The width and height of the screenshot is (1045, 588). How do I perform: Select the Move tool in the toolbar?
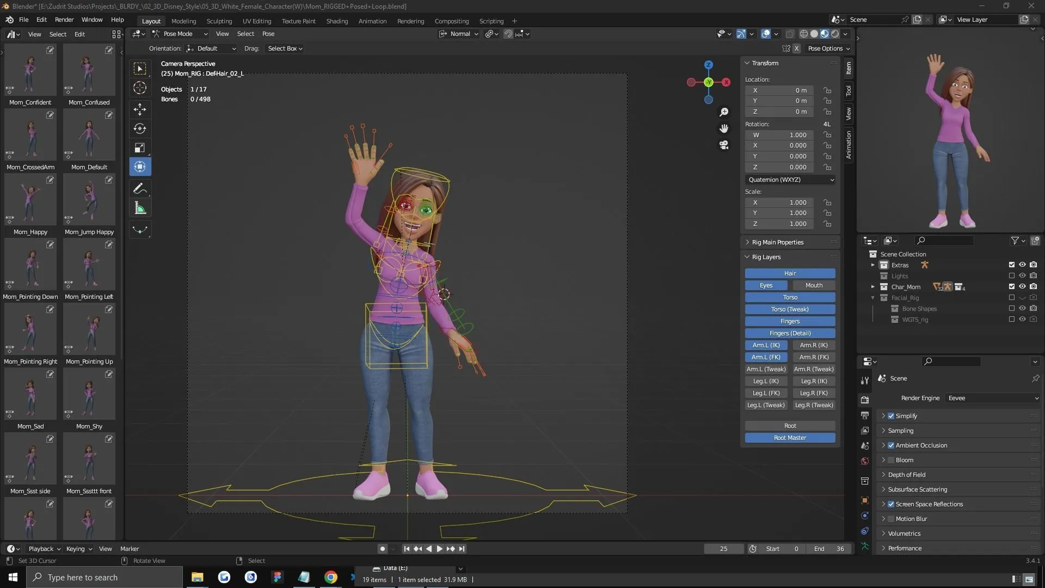(139, 109)
